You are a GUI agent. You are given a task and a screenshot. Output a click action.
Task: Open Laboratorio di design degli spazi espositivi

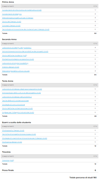coord(22,89)
